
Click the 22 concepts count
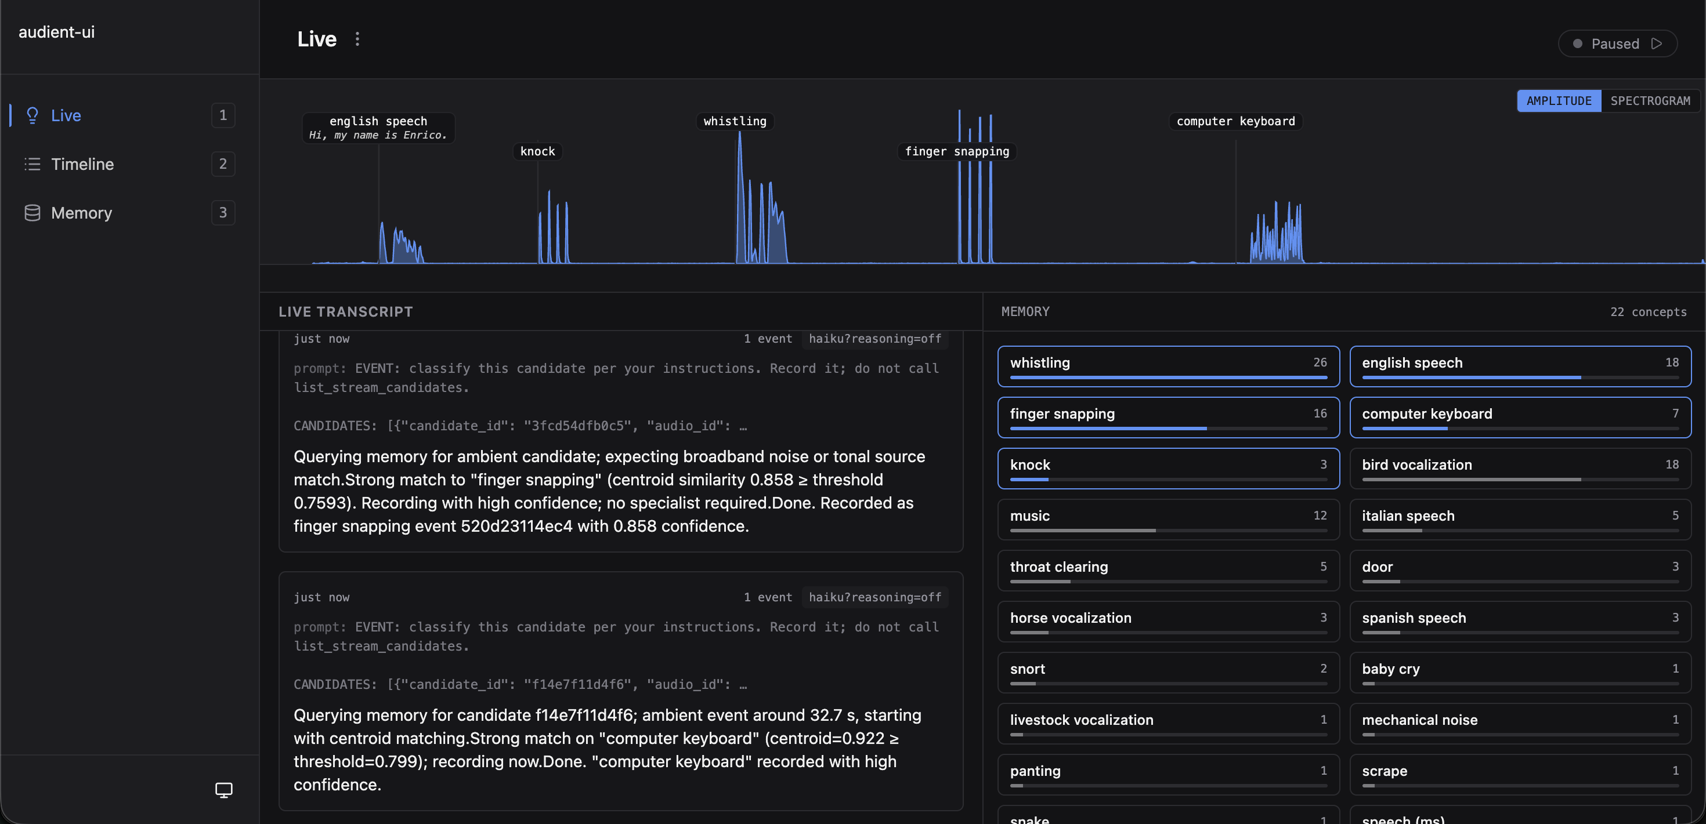(x=1648, y=312)
